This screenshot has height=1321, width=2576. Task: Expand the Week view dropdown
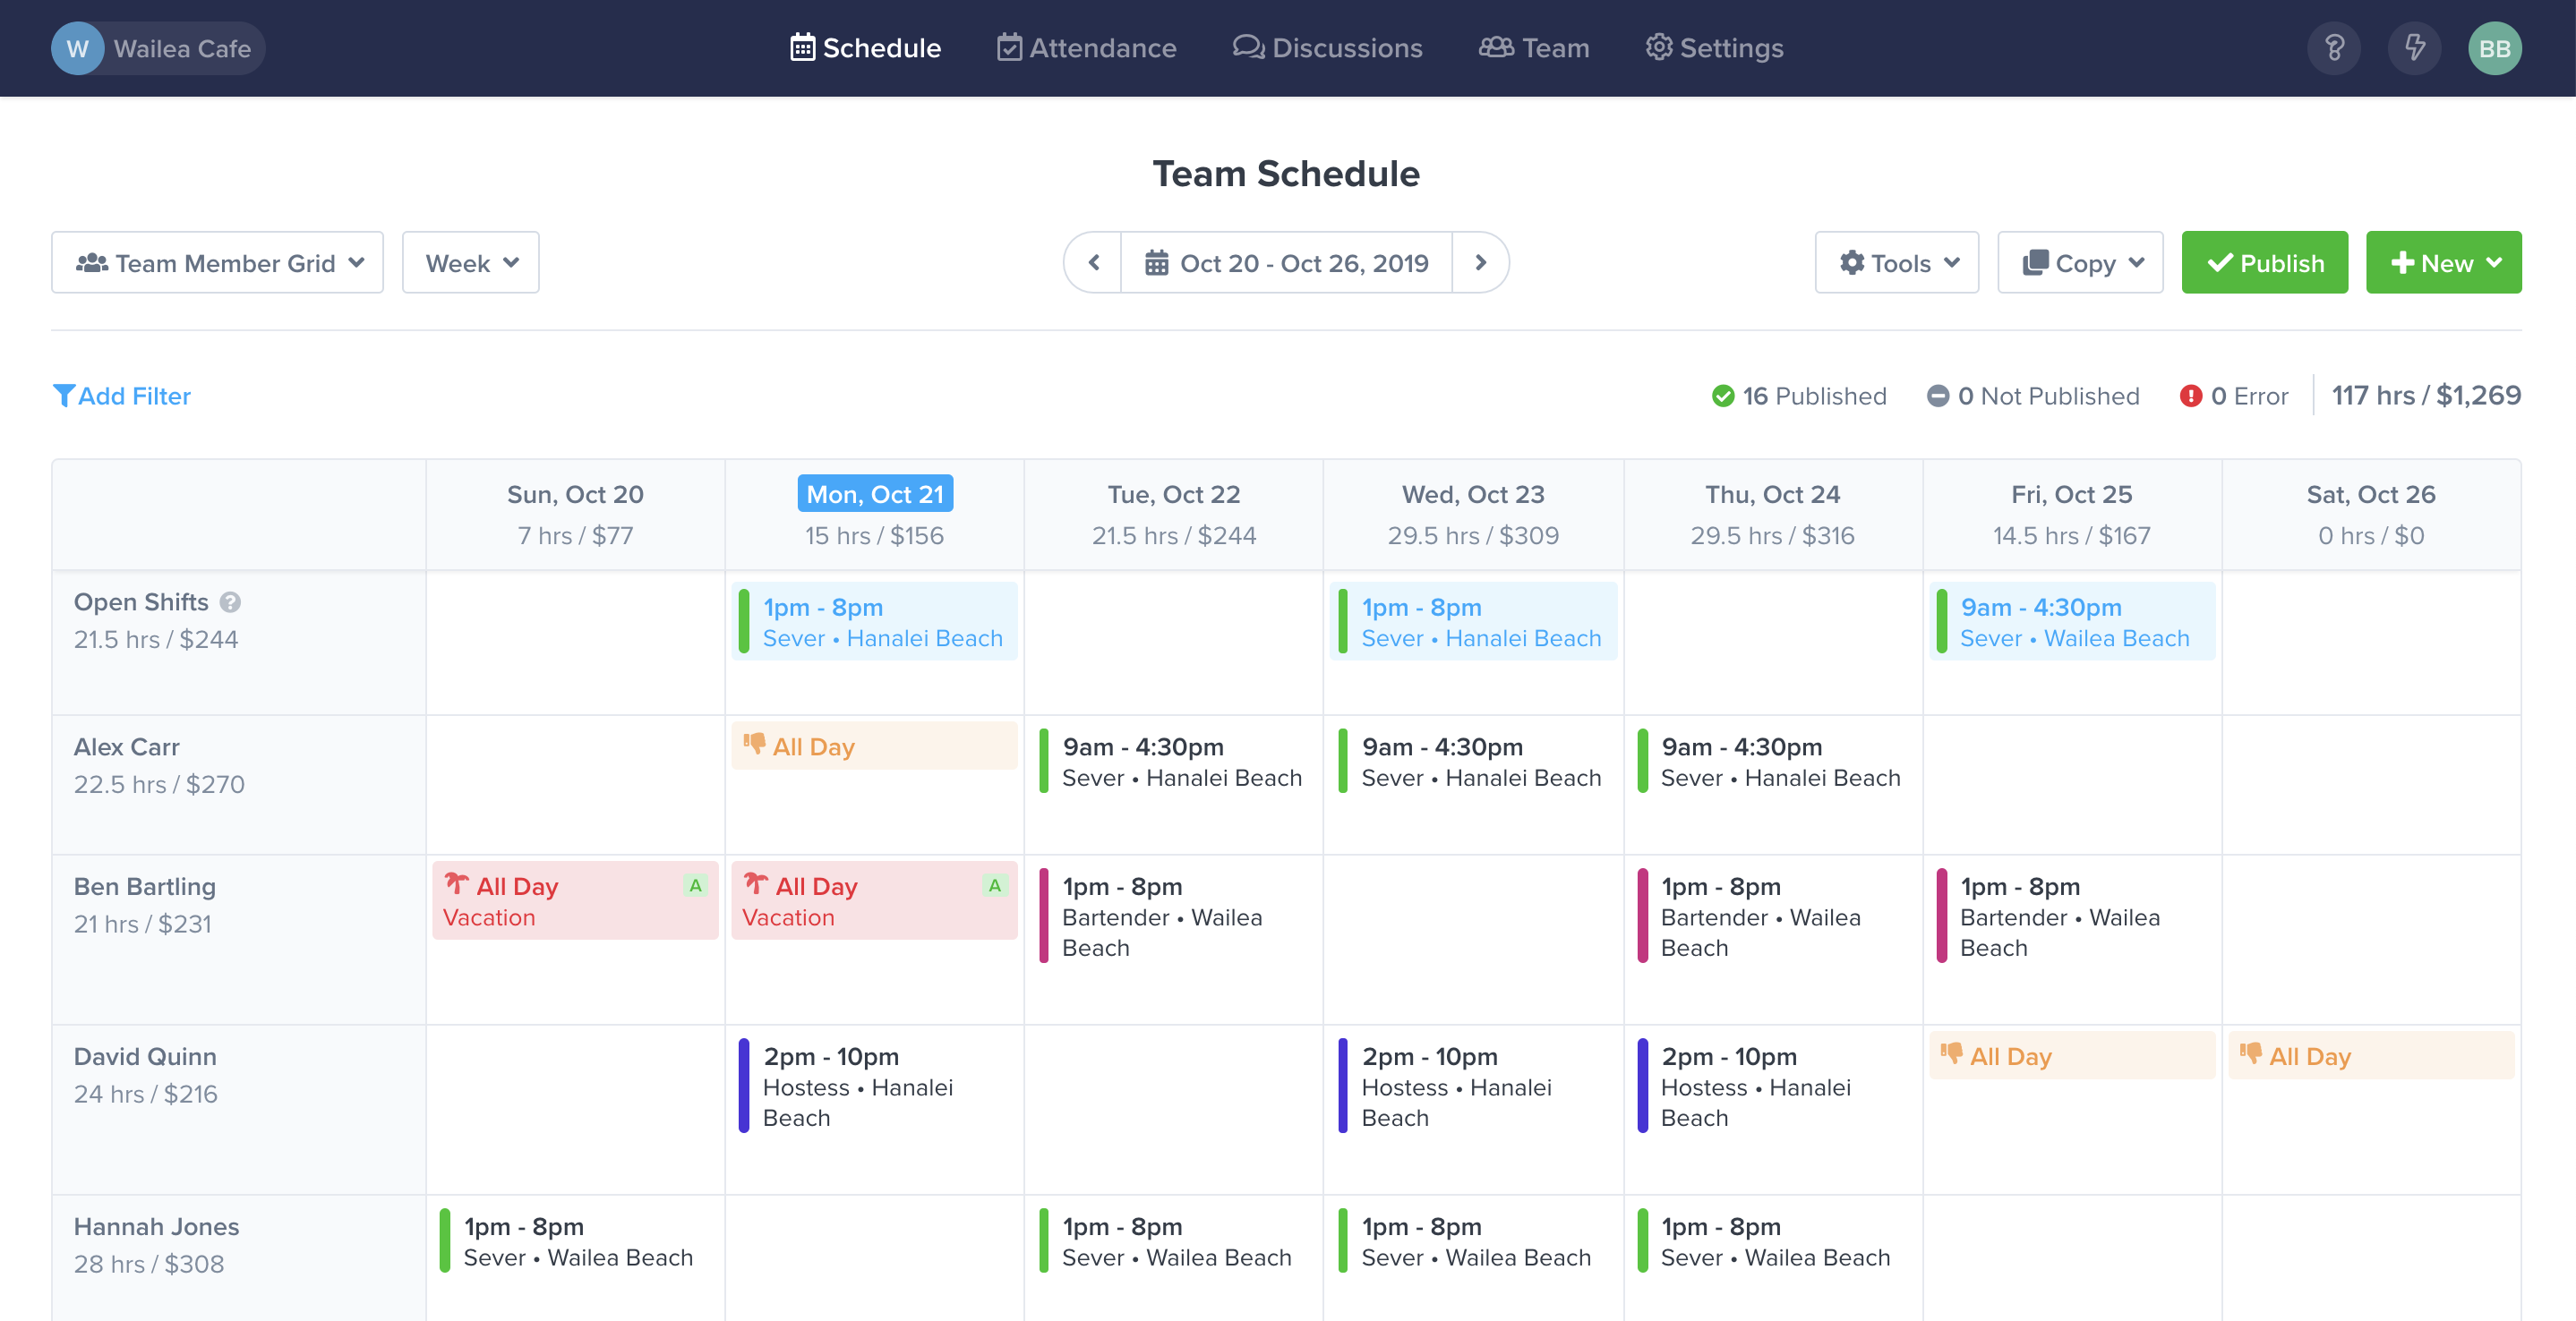pos(470,261)
